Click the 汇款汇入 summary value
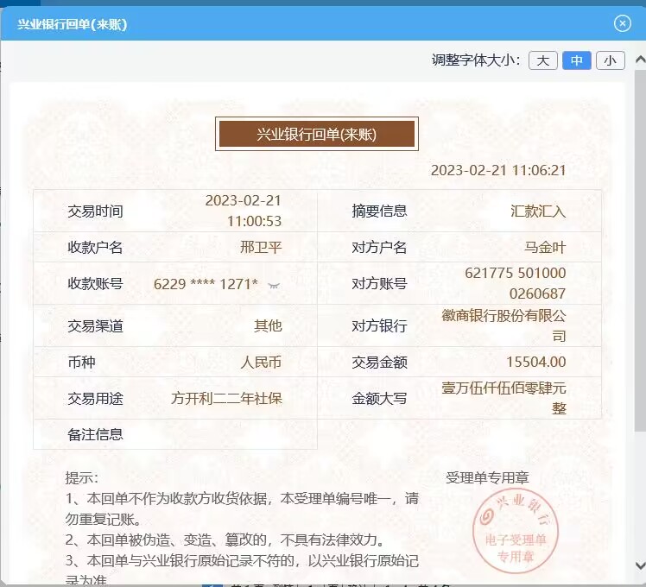Image resolution: width=646 pixels, height=587 pixels. [x=538, y=211]
